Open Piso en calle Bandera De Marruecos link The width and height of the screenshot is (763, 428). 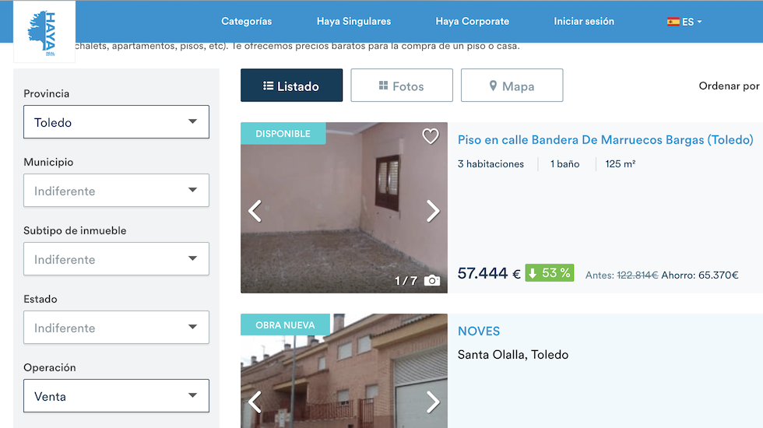pos(606,140)
